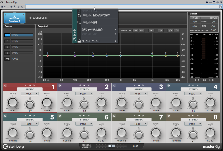Select scene 3 button
The width and height of the screenshot is (223, 151).
pyautogui.click(x=7, y=47)
